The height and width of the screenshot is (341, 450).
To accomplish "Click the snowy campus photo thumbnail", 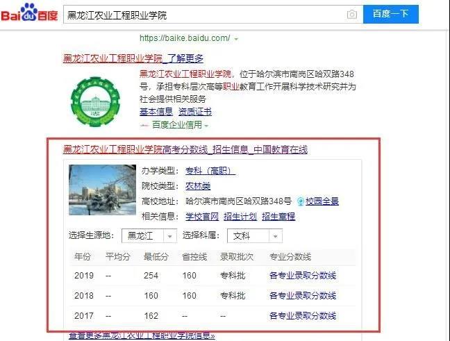I will 103,190.
